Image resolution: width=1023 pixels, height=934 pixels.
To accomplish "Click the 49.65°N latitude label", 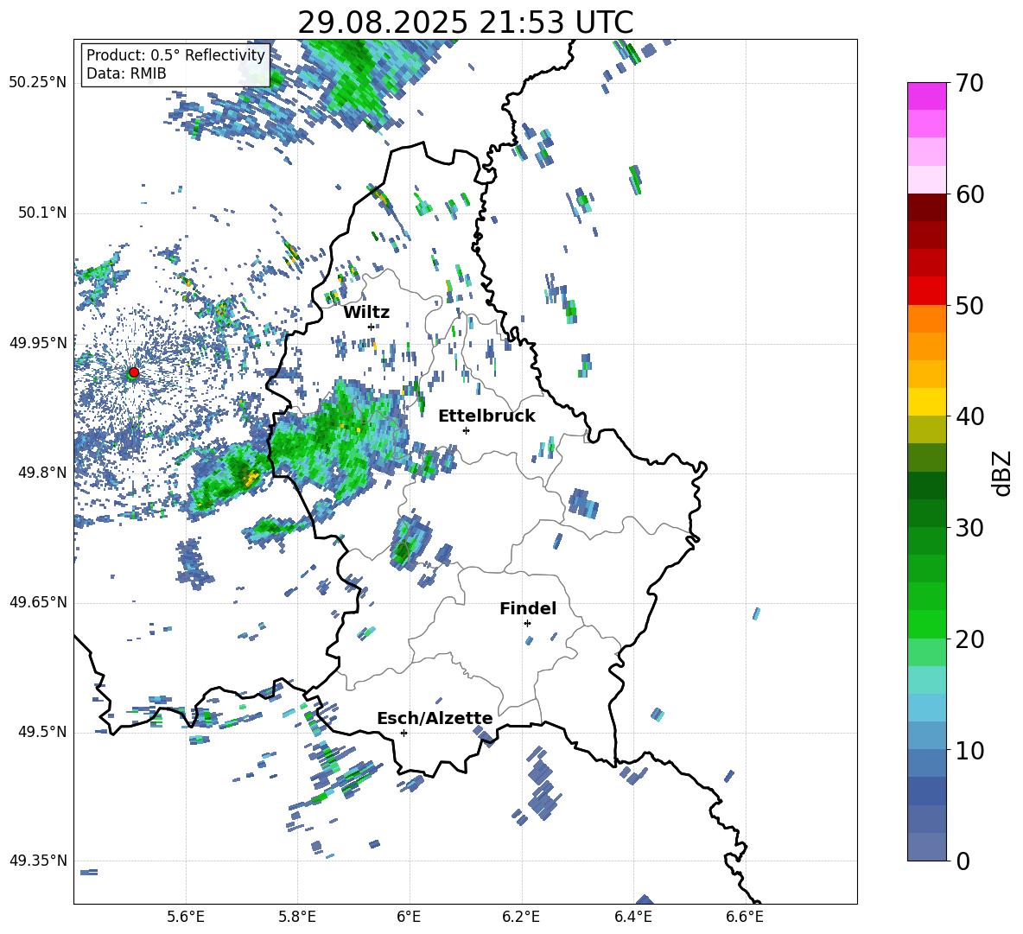I will pyautogui.click(x=38, y=602).
